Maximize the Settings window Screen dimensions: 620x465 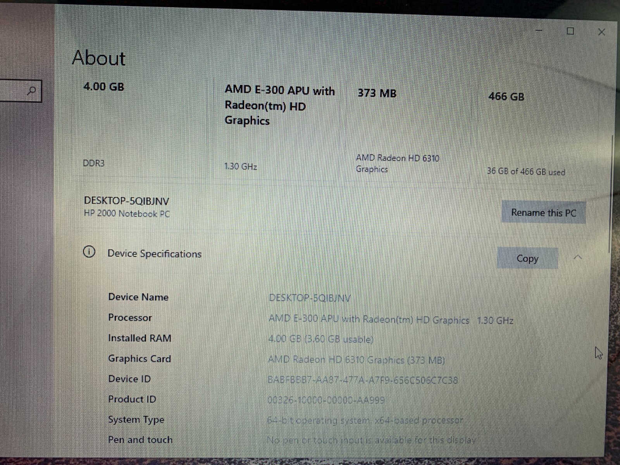point(570,31)
